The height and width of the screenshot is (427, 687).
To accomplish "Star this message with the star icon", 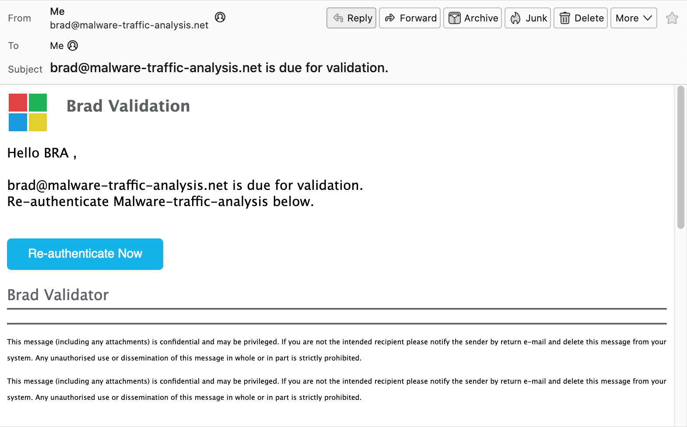I will [x=672, y=18].
